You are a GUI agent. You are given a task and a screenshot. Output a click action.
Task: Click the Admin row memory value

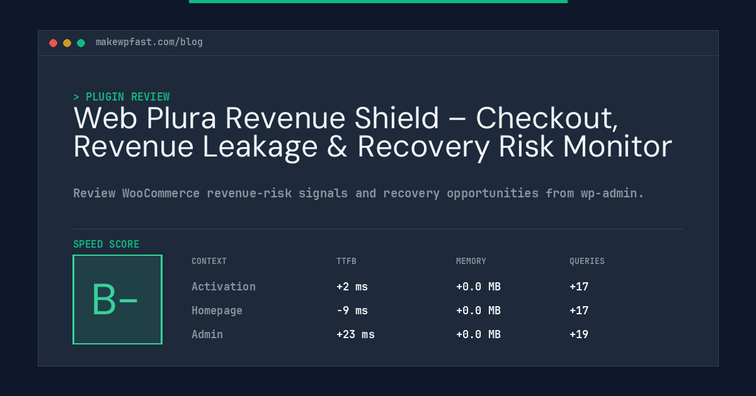(x=478, y=334)
